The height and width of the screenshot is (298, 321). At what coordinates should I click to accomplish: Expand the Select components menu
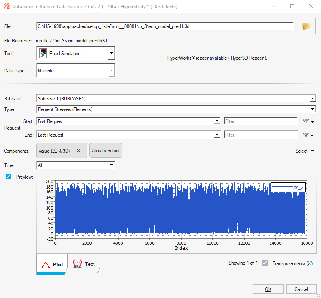pyautogui.click(x=305, y=151)
